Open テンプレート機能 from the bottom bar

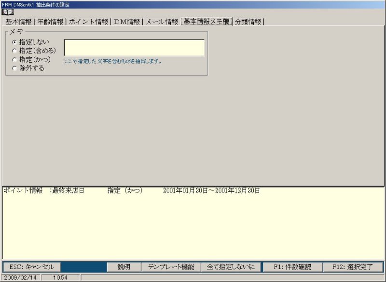[x=171, y=267]
